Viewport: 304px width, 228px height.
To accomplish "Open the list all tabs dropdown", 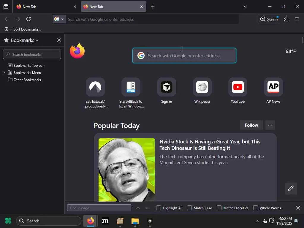I will point(245,7).
